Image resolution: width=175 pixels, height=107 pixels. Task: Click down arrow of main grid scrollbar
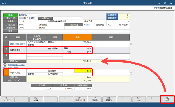click(131, 58)
